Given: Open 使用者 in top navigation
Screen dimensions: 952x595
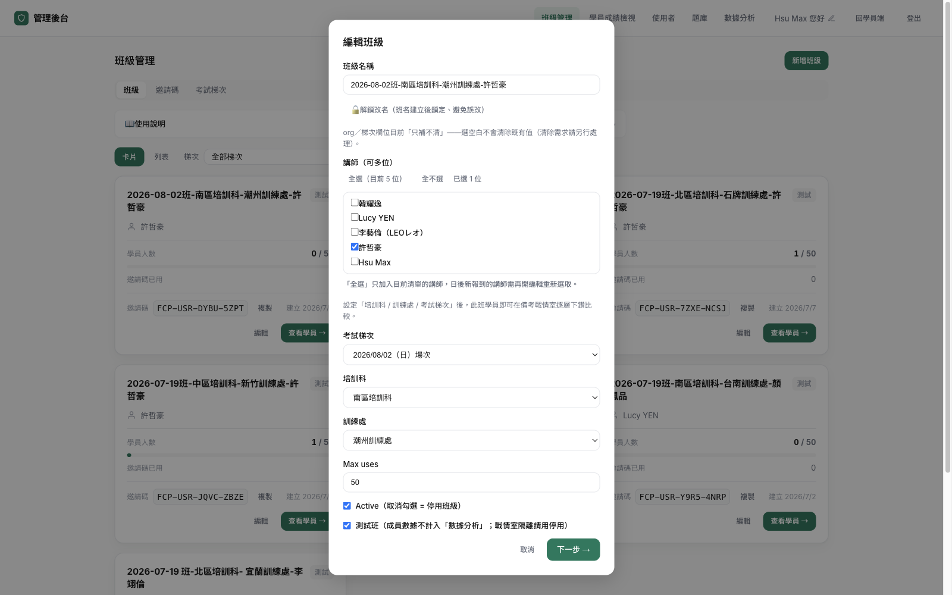Looking at the screenshot, I should pos(663,18).
